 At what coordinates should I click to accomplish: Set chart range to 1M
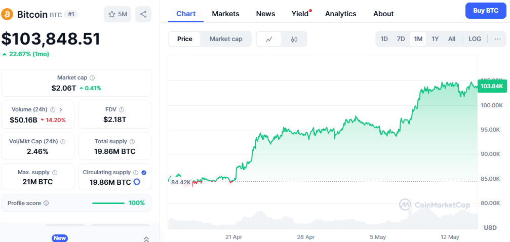[418, 39]
